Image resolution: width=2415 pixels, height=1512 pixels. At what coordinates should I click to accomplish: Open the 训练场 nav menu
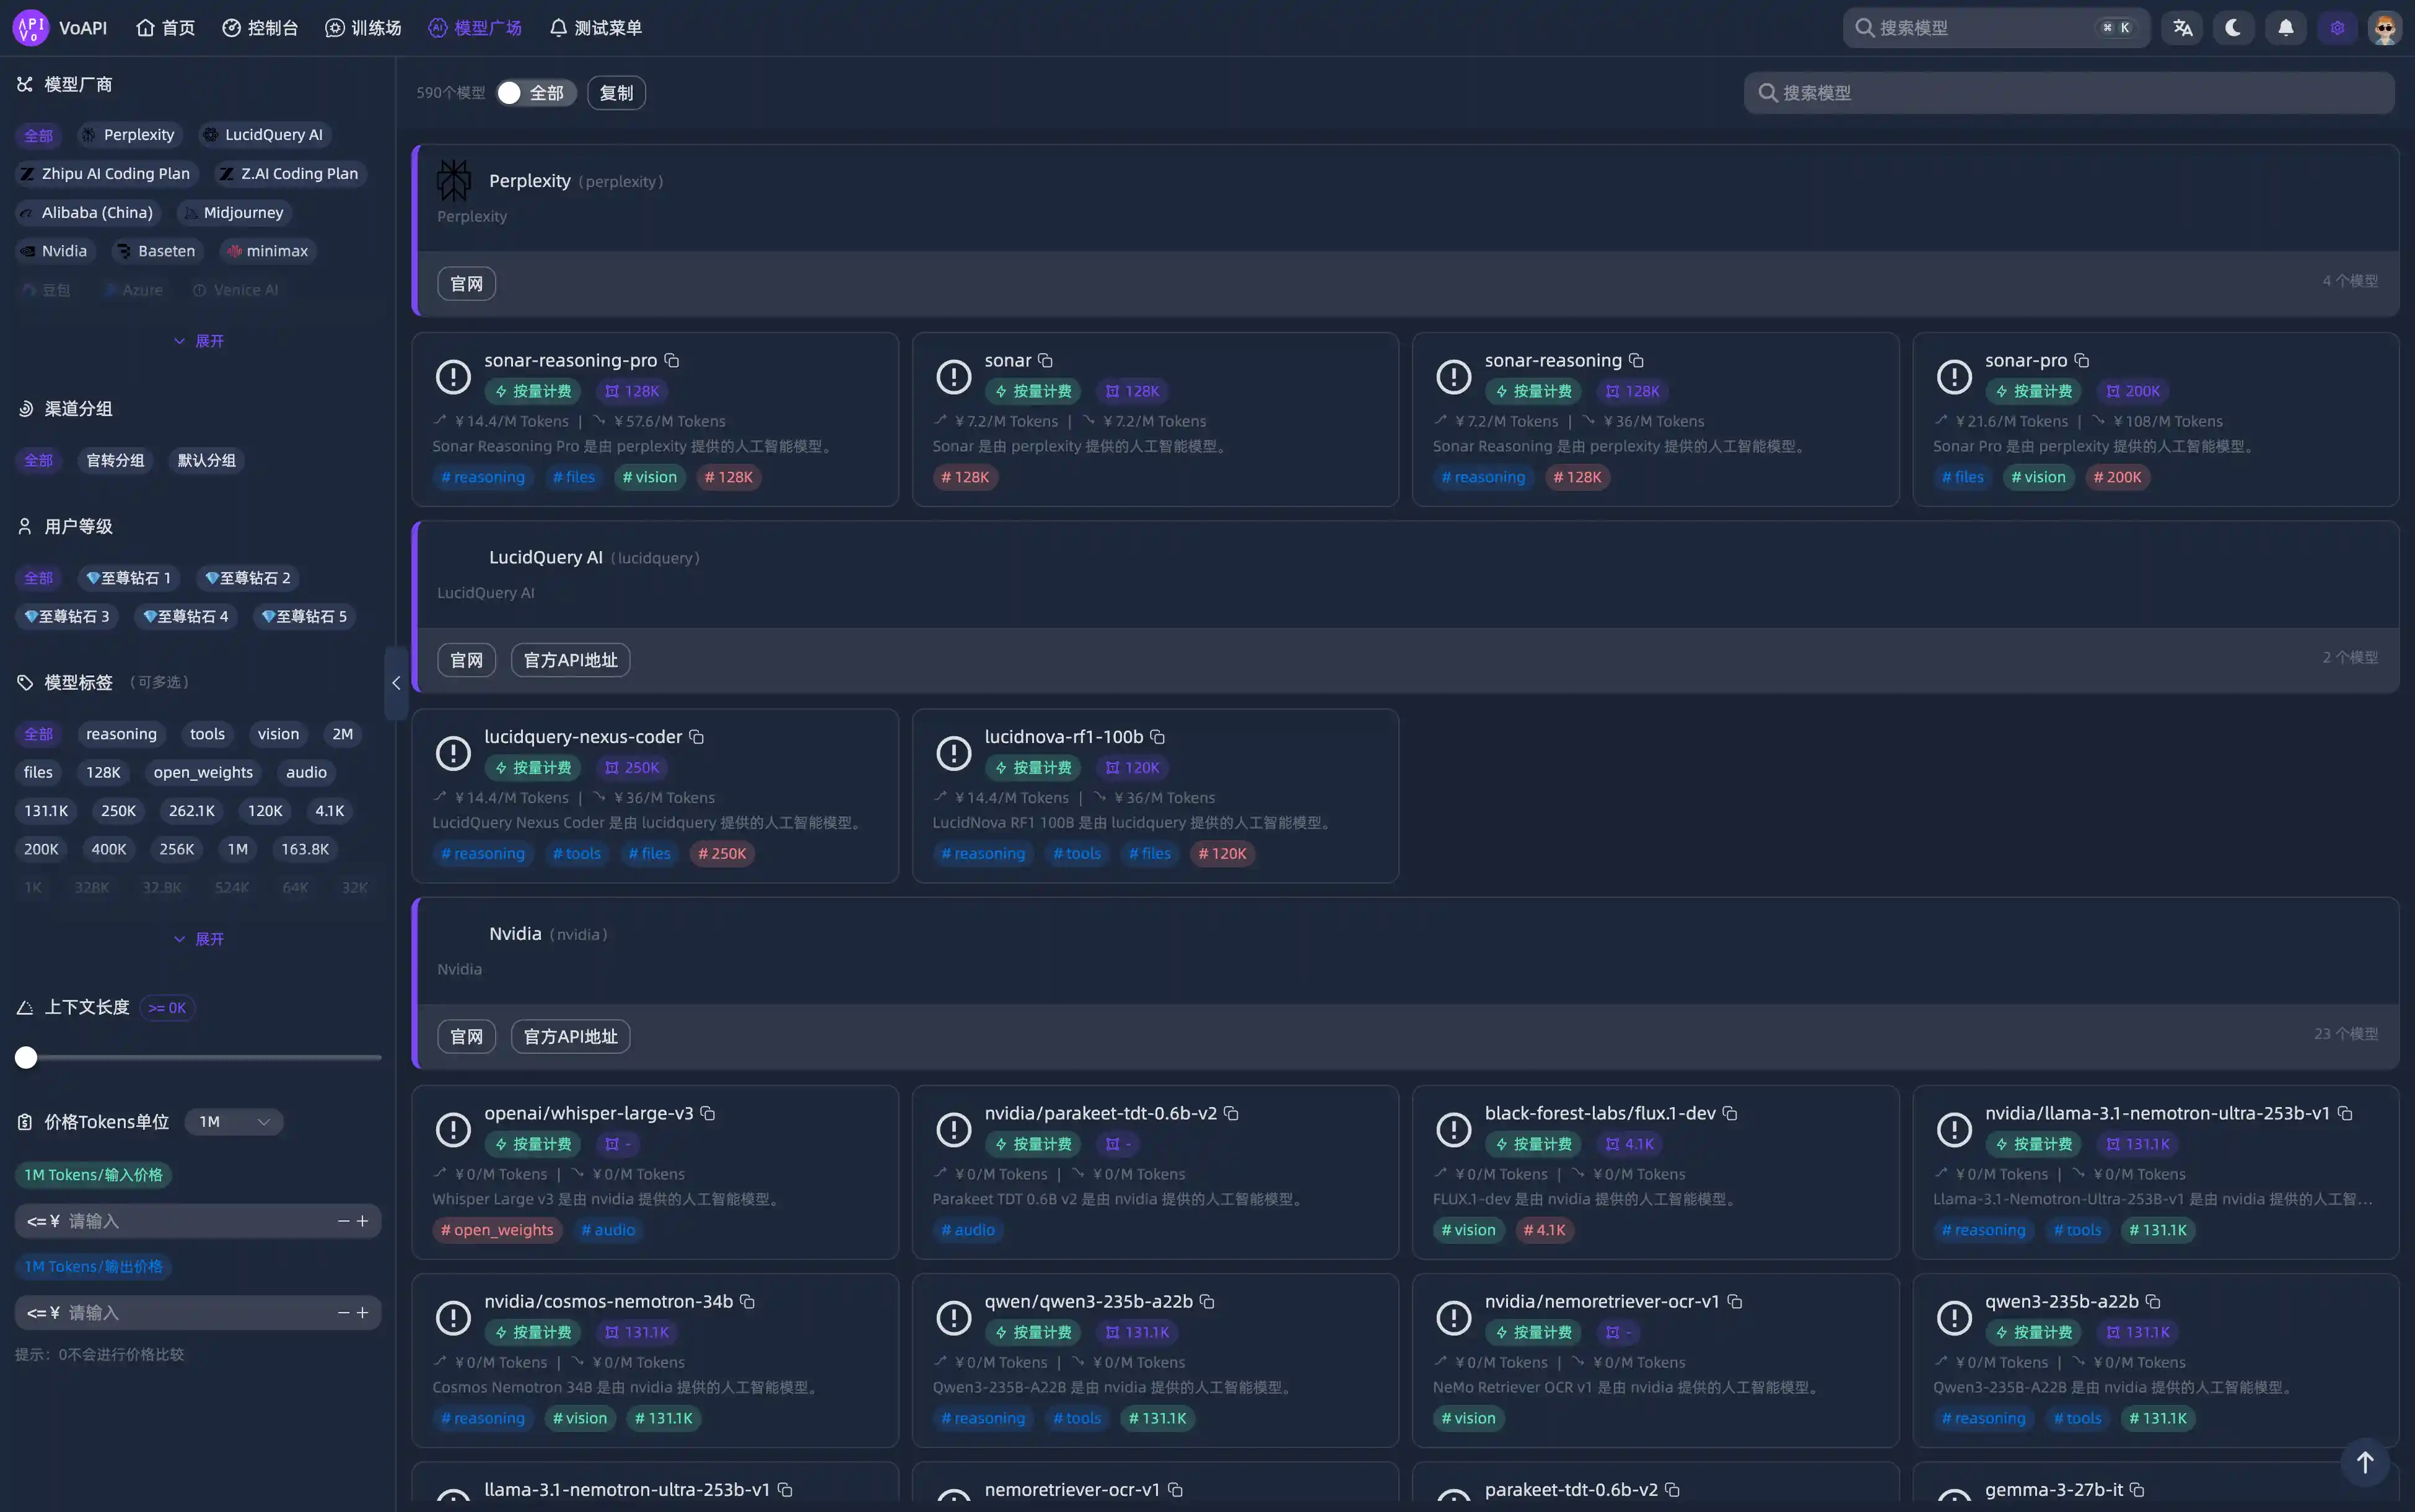click(x=363, y=28)
